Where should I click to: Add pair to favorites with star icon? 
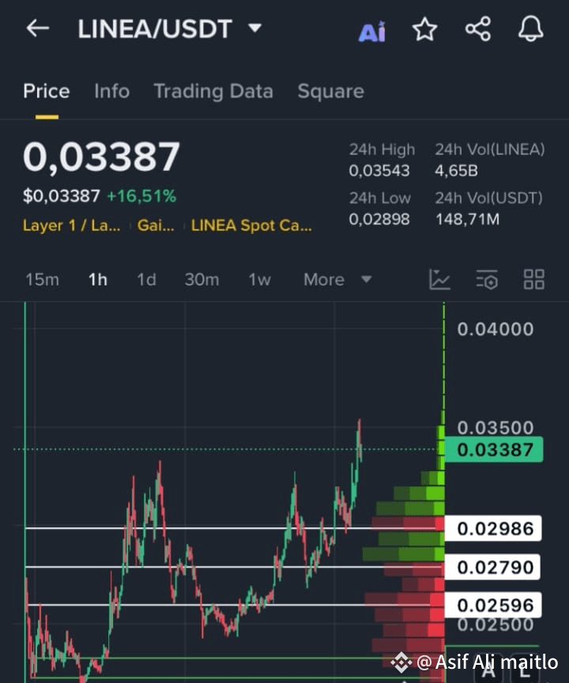coord(424,29)
